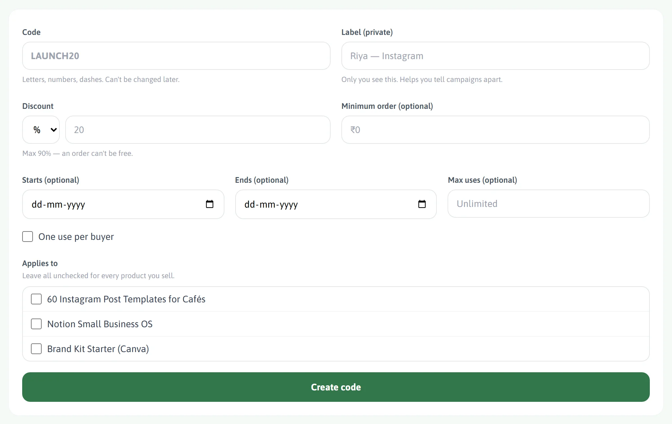This screenshot has width=672, height=424.
Task: Check Notion Small Business OS product
Action: [36, 324]
